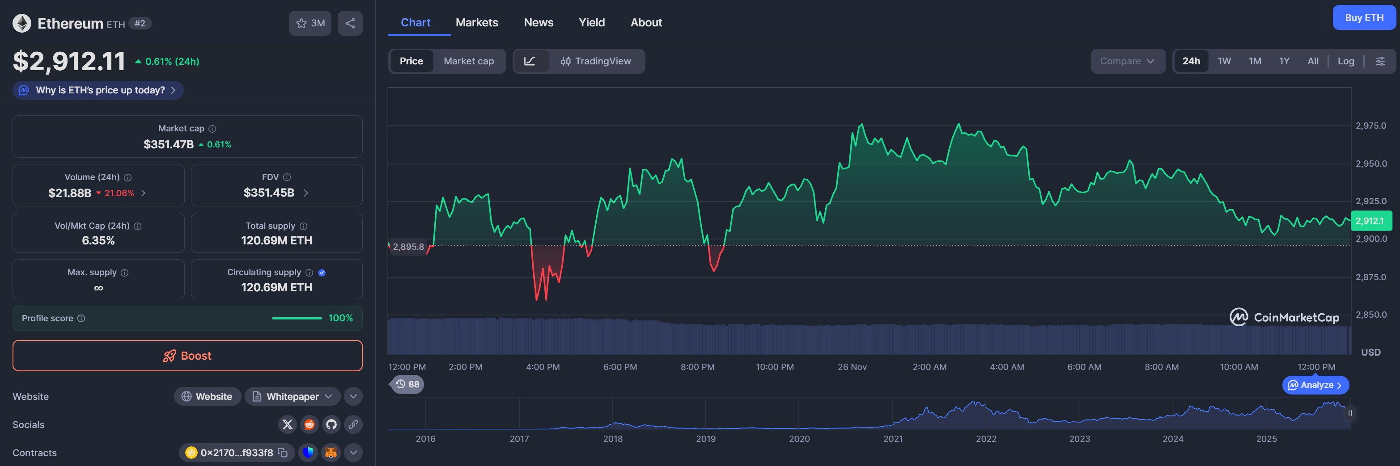Copy the contract address 0x2170...f933f8
The width and height of the screenshot is (1400, 466).
tap(283, 453)
